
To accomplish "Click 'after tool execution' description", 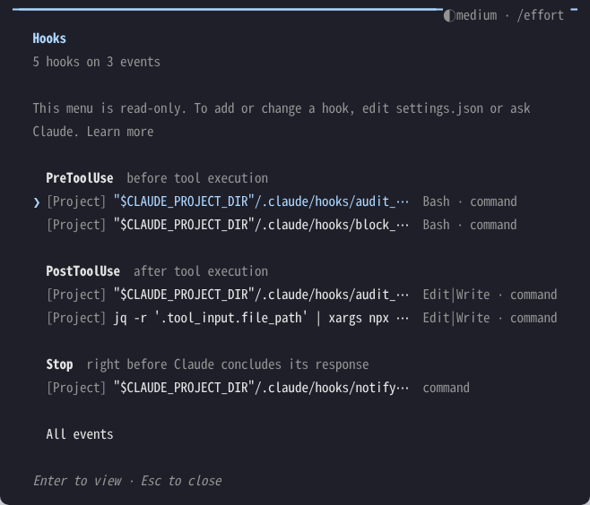I will pos(201,271).
